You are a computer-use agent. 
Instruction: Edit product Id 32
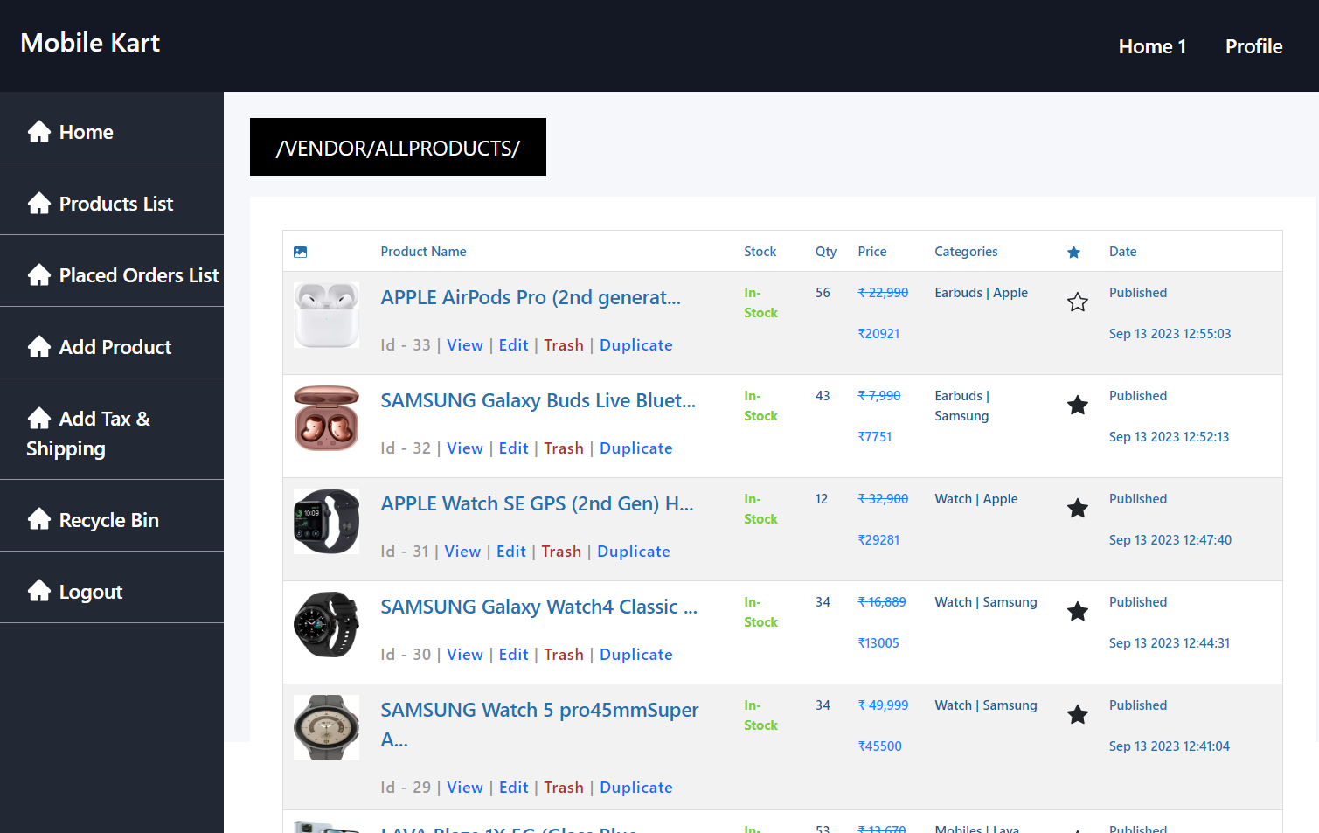513,448
